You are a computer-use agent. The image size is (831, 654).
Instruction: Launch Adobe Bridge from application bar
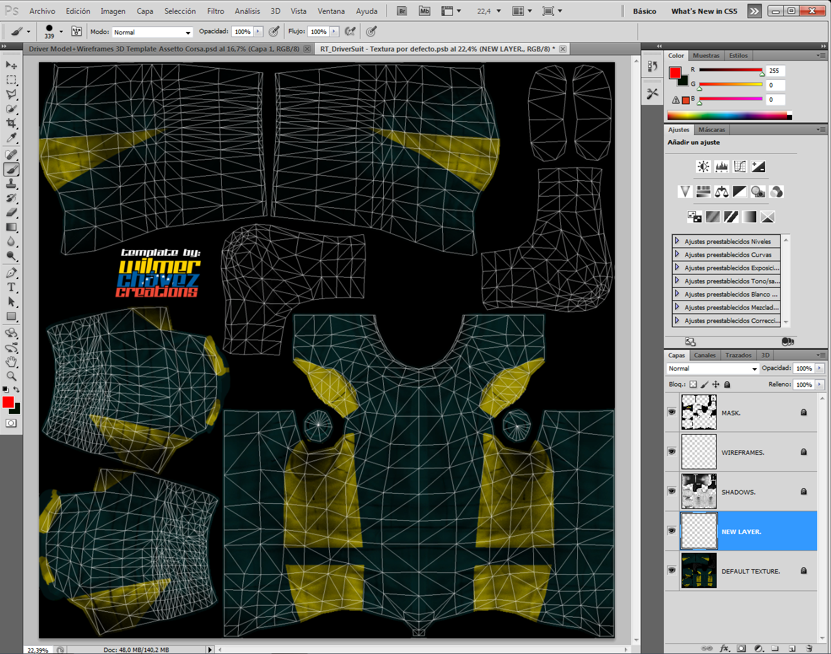[403, 11]
